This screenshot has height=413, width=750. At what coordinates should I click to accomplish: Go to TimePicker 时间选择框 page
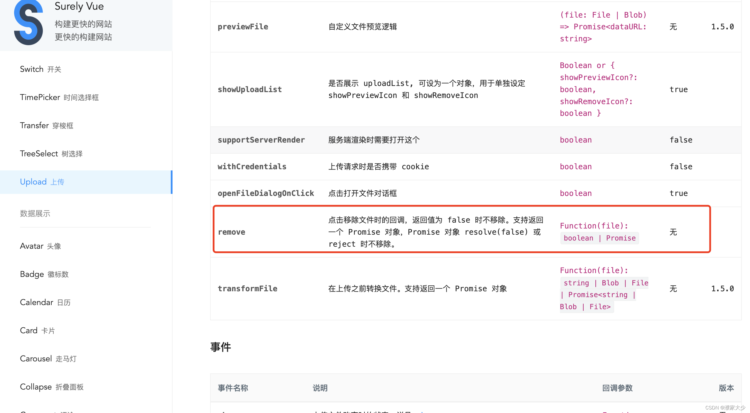point(59,97)
